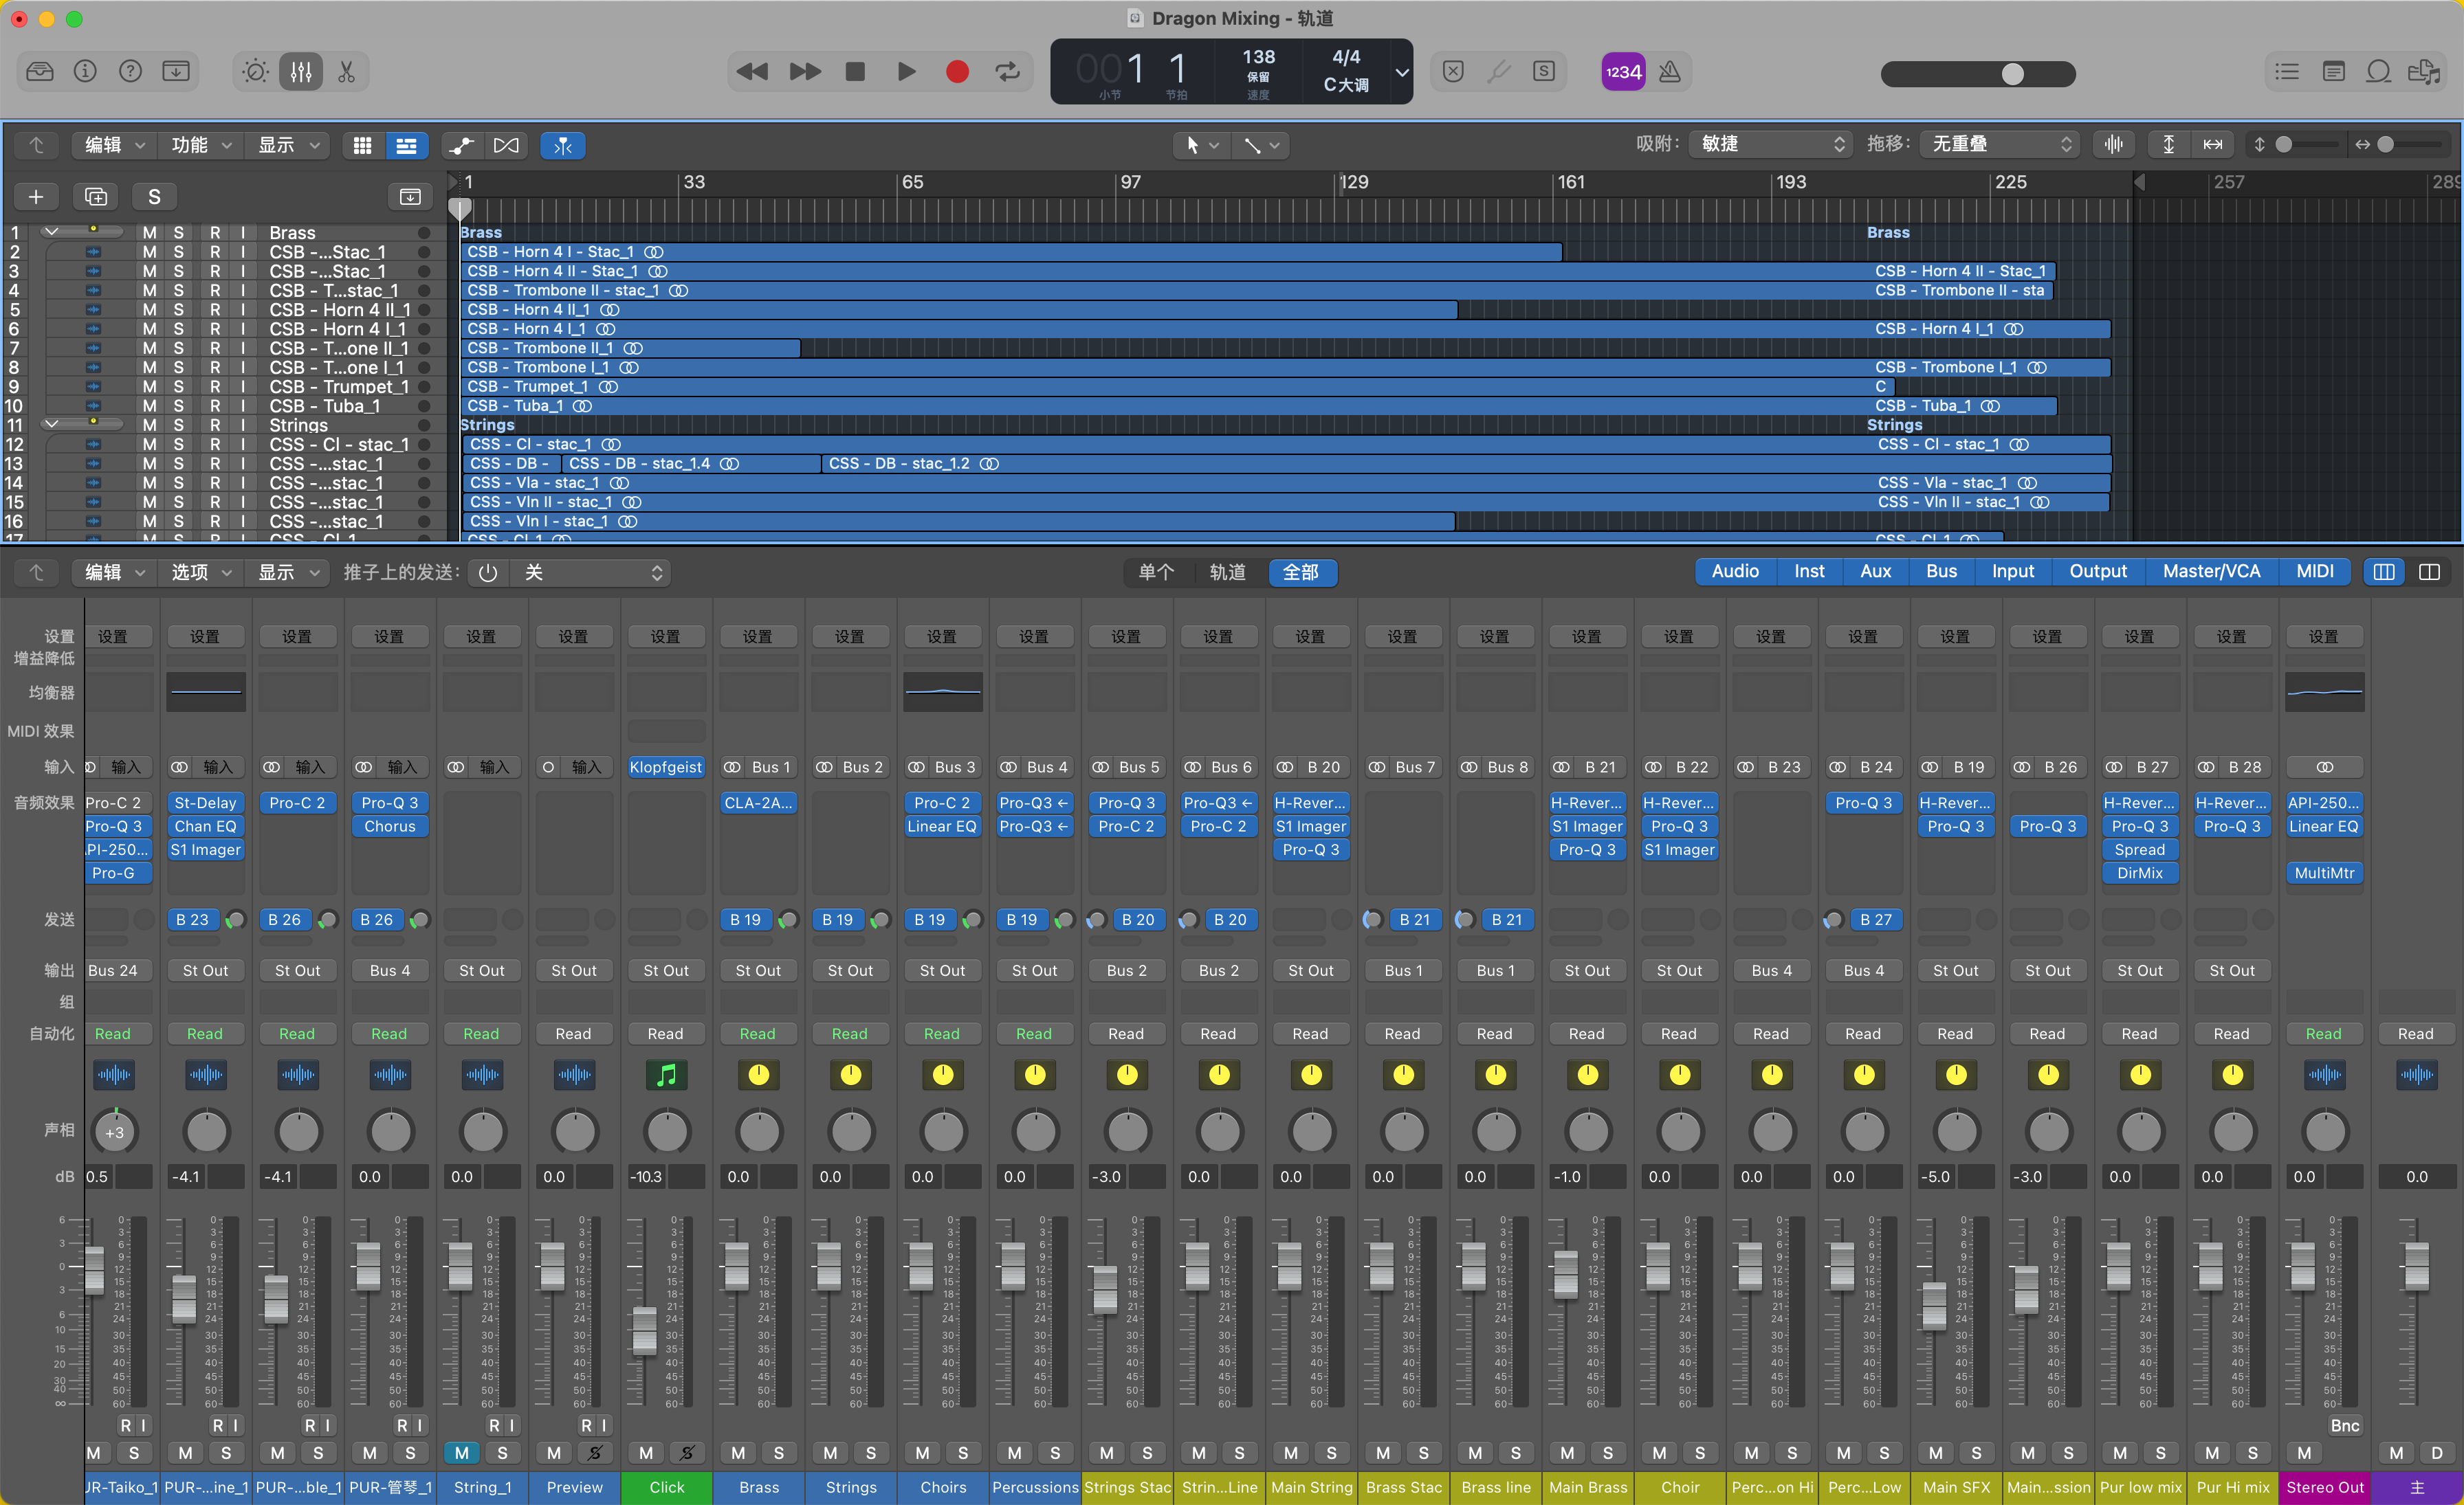Collapse the Brass track stack
2464x1505 pixels.
(x=51, y=232)
